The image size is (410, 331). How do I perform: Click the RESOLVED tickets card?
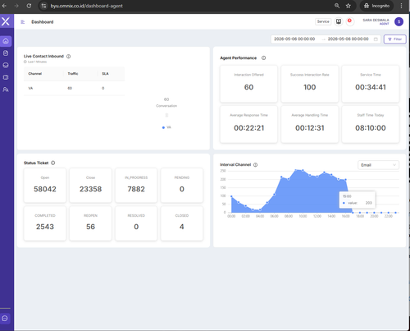click(x=136, y=223)
